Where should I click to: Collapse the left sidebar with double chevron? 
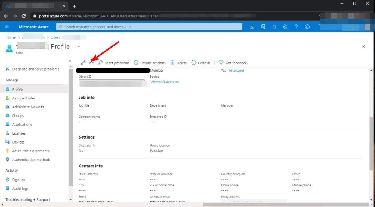[70, 61]
